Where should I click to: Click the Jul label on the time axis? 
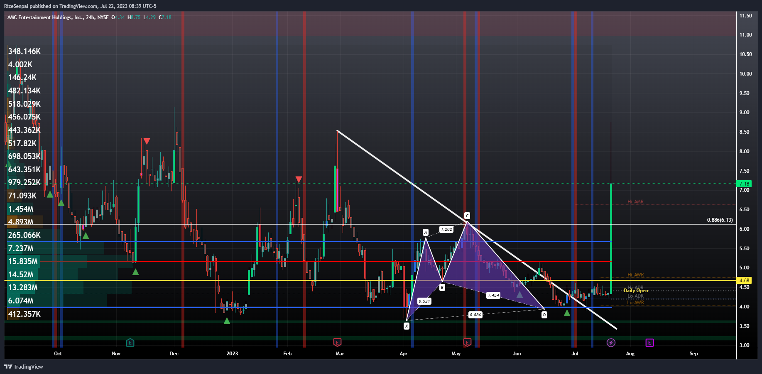575,354
